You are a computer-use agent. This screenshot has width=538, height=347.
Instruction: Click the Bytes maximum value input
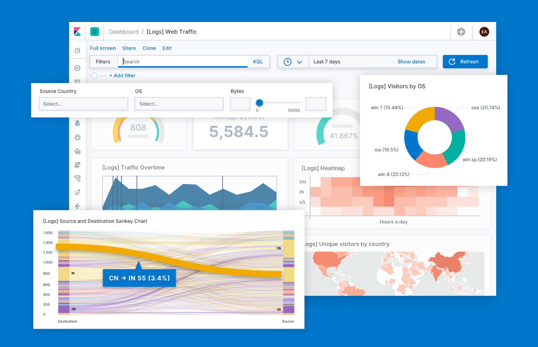click(316, 104)
